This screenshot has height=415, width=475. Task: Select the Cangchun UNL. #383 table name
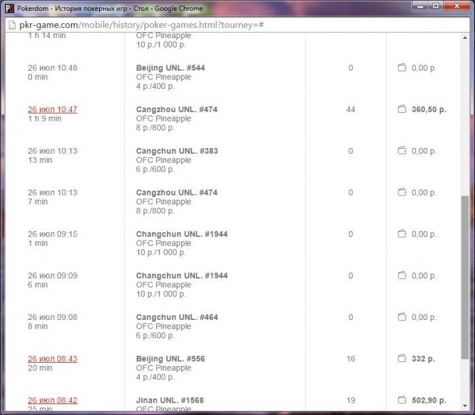coord(177,151)
